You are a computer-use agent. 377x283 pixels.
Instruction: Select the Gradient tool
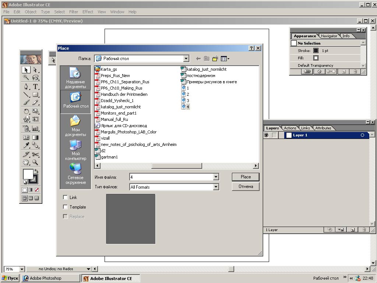click(x=35, y=137)
